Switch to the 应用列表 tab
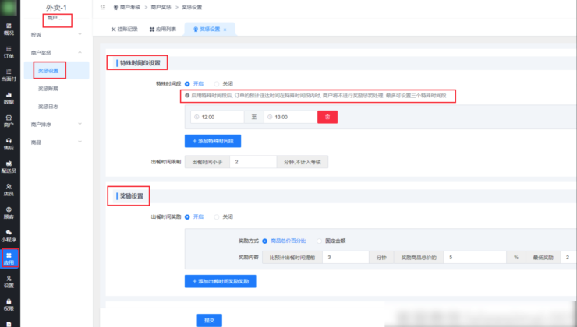 [x=163, y=29]
